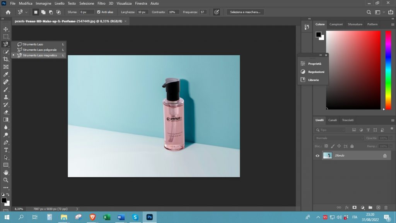Click the vertical hue spectrum slider
This screenshot has width=396, height=223.
click(x=388, y=69)
